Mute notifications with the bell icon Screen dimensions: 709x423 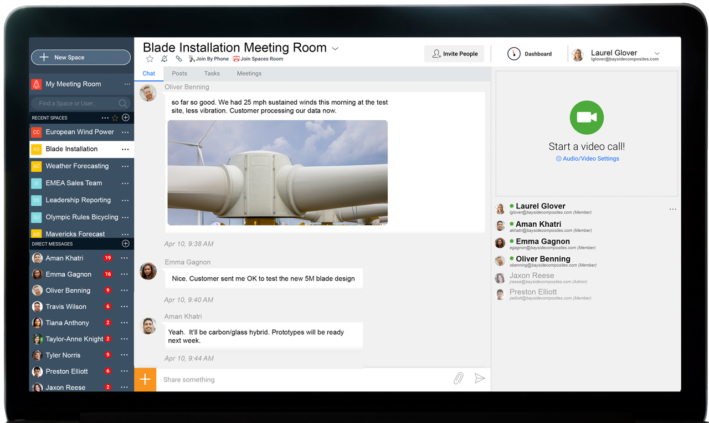coord(164,59)
